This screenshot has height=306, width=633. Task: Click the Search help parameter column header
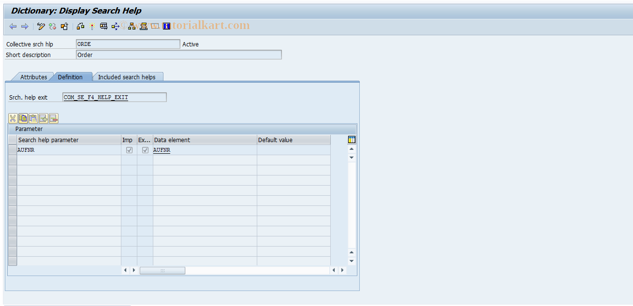[69, 140]
